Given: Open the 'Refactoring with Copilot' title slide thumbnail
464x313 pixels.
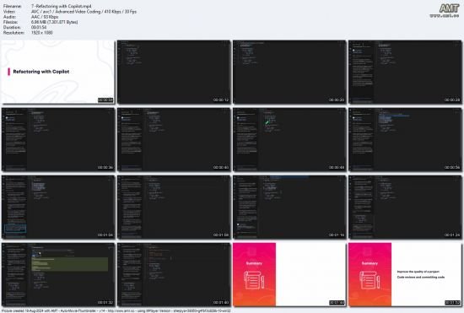Looking at the screenshot, I should [x=58, y=72].
